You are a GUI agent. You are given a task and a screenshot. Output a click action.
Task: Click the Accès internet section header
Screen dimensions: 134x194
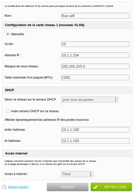[67, 153]
